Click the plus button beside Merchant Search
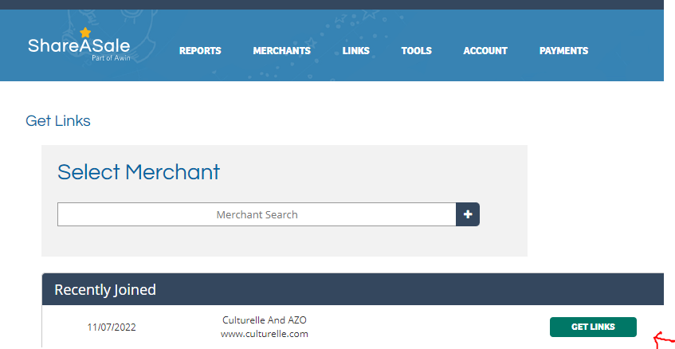 (468, 214)
